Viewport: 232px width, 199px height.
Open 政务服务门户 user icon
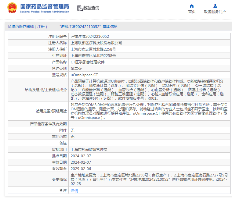pyautogui.click(x=215, y=6)
